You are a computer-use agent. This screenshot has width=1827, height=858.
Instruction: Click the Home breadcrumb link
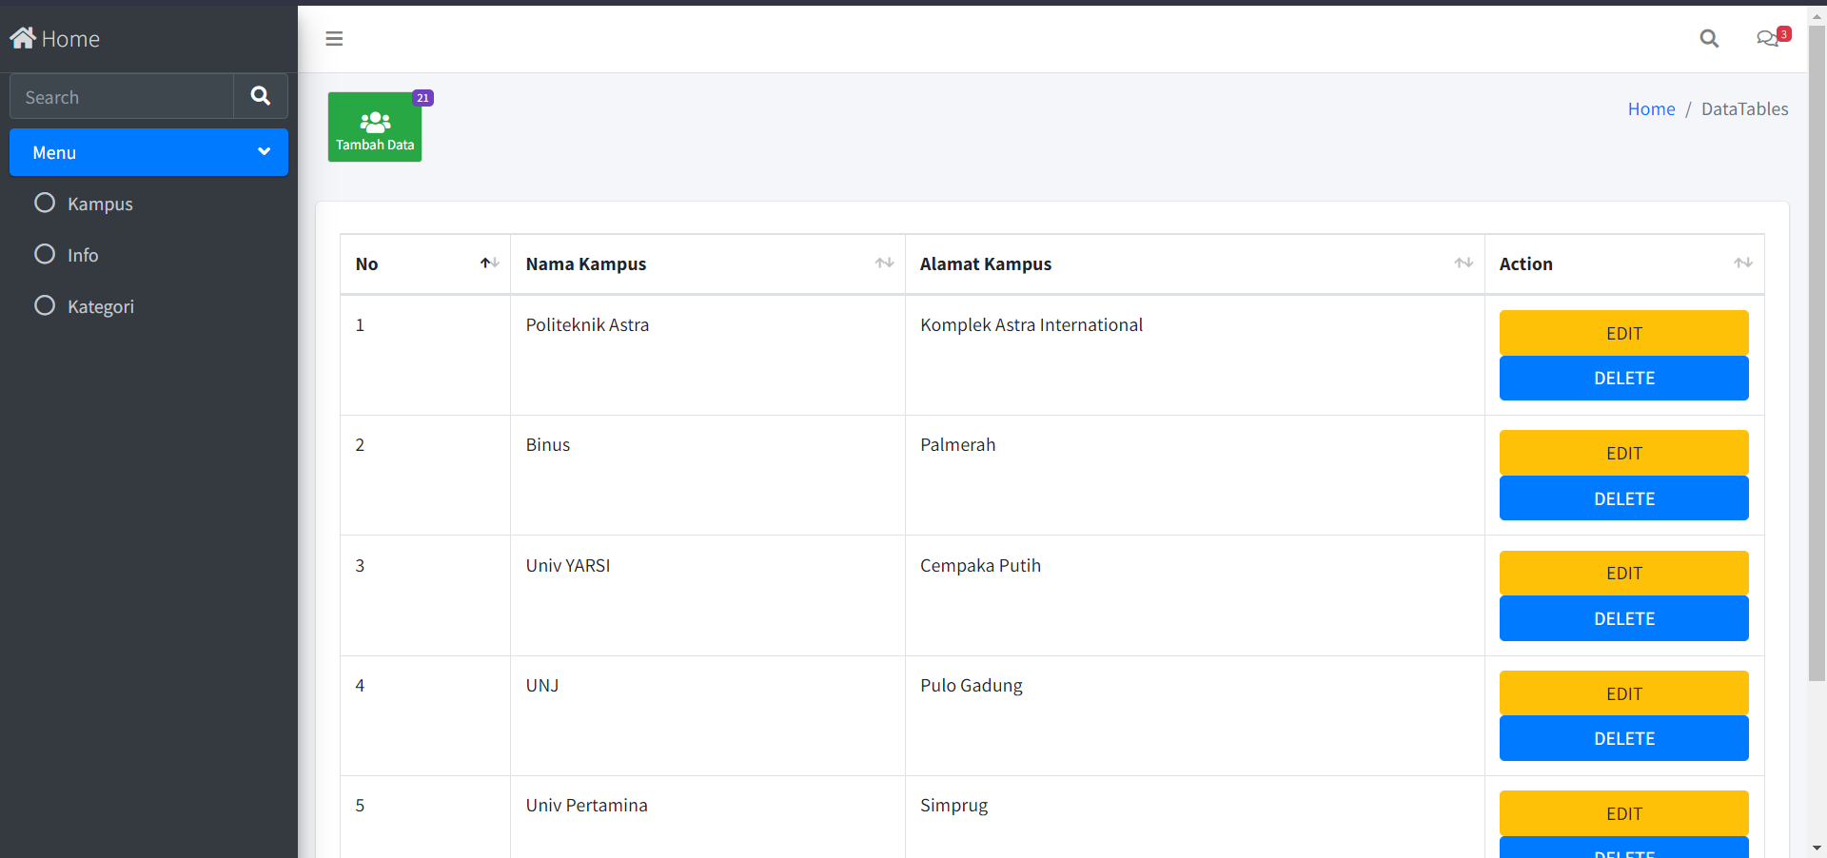pos(1651,109)
